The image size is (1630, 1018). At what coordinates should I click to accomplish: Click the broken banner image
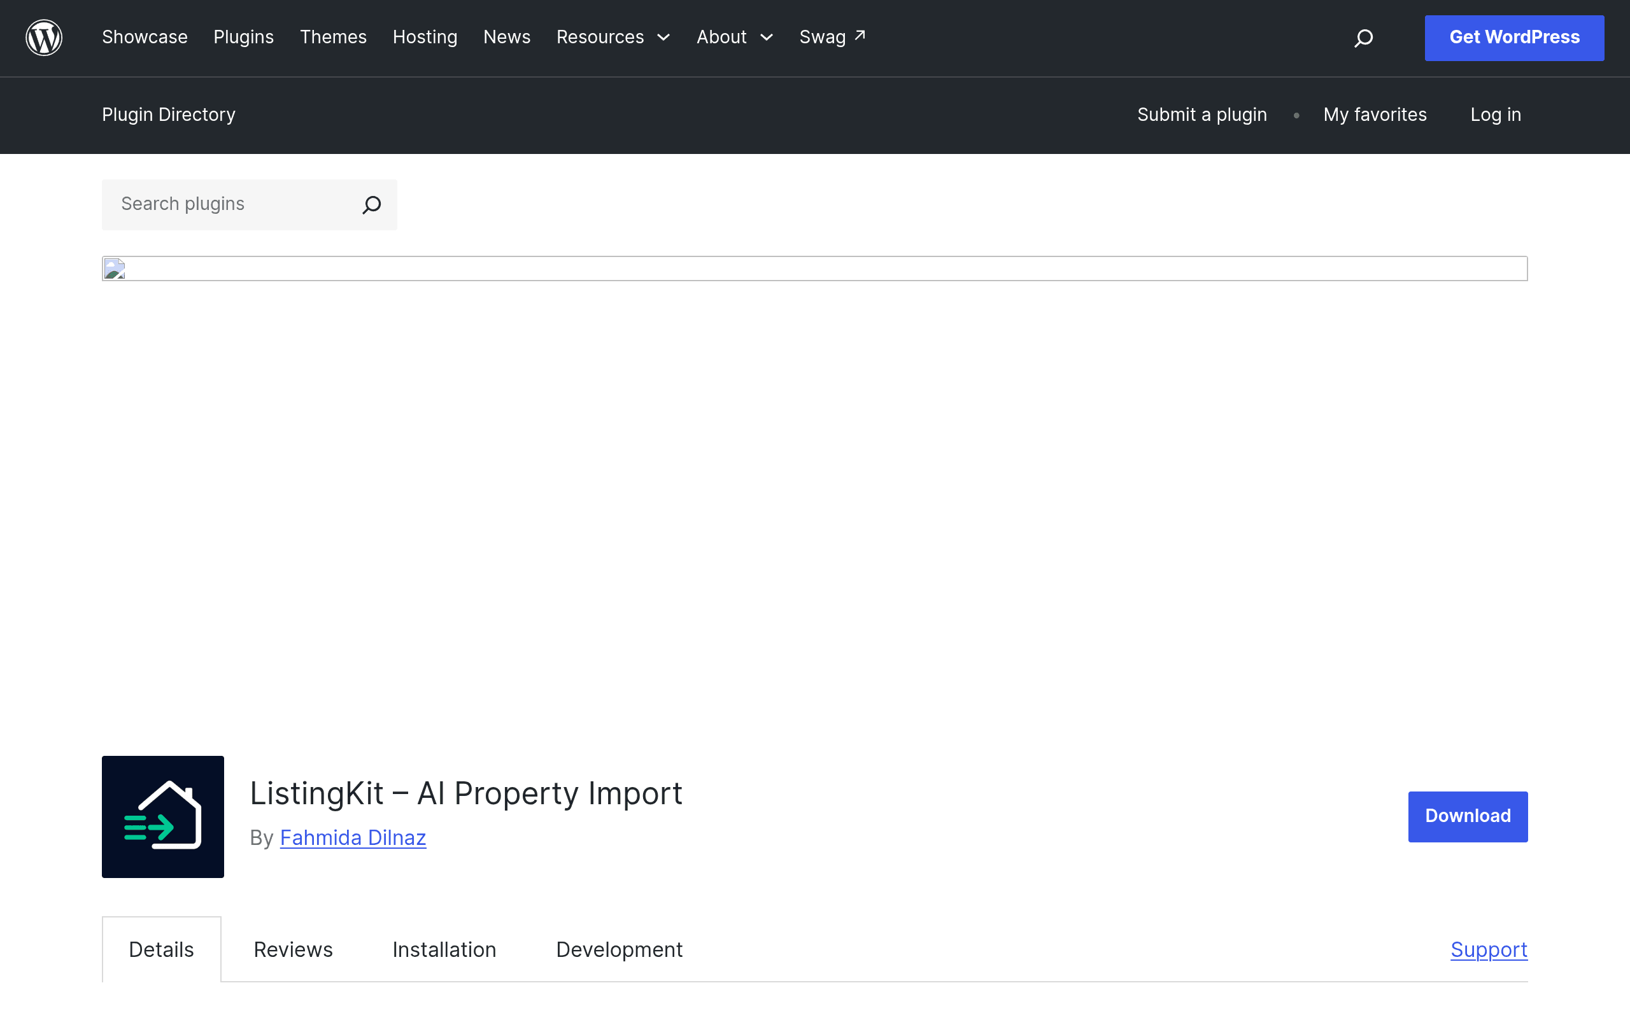point(815,268)
